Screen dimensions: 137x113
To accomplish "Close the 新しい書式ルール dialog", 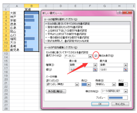I will pos(127,12).
